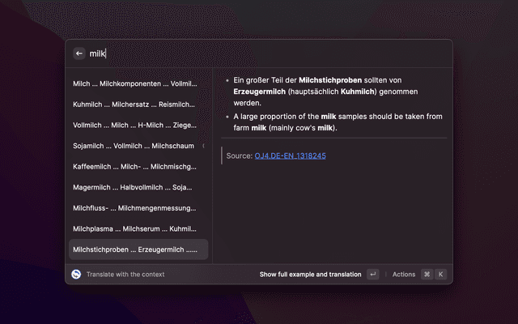The image size is (518, 324).
Task: Select the "Sojamilch ... Vollmilch" result
Action: click(134, 146)
